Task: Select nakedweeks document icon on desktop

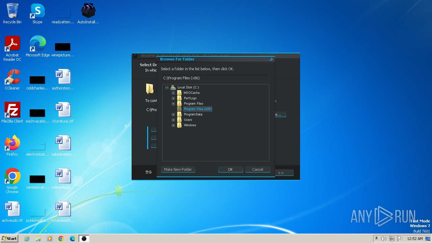Action: tap(63, 145)
